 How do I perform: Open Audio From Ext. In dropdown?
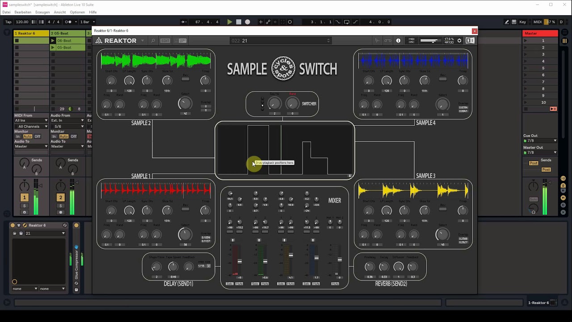[67, 121]
